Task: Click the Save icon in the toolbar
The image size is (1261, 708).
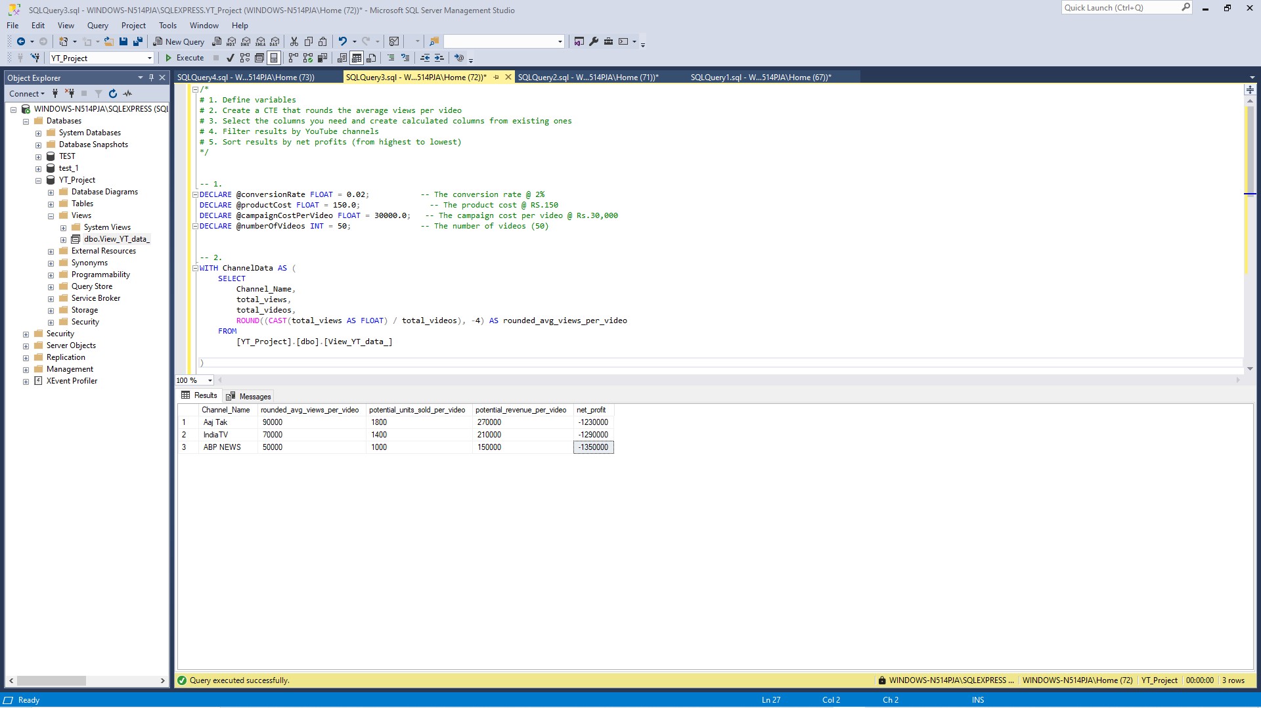Action: click(123, 41)
